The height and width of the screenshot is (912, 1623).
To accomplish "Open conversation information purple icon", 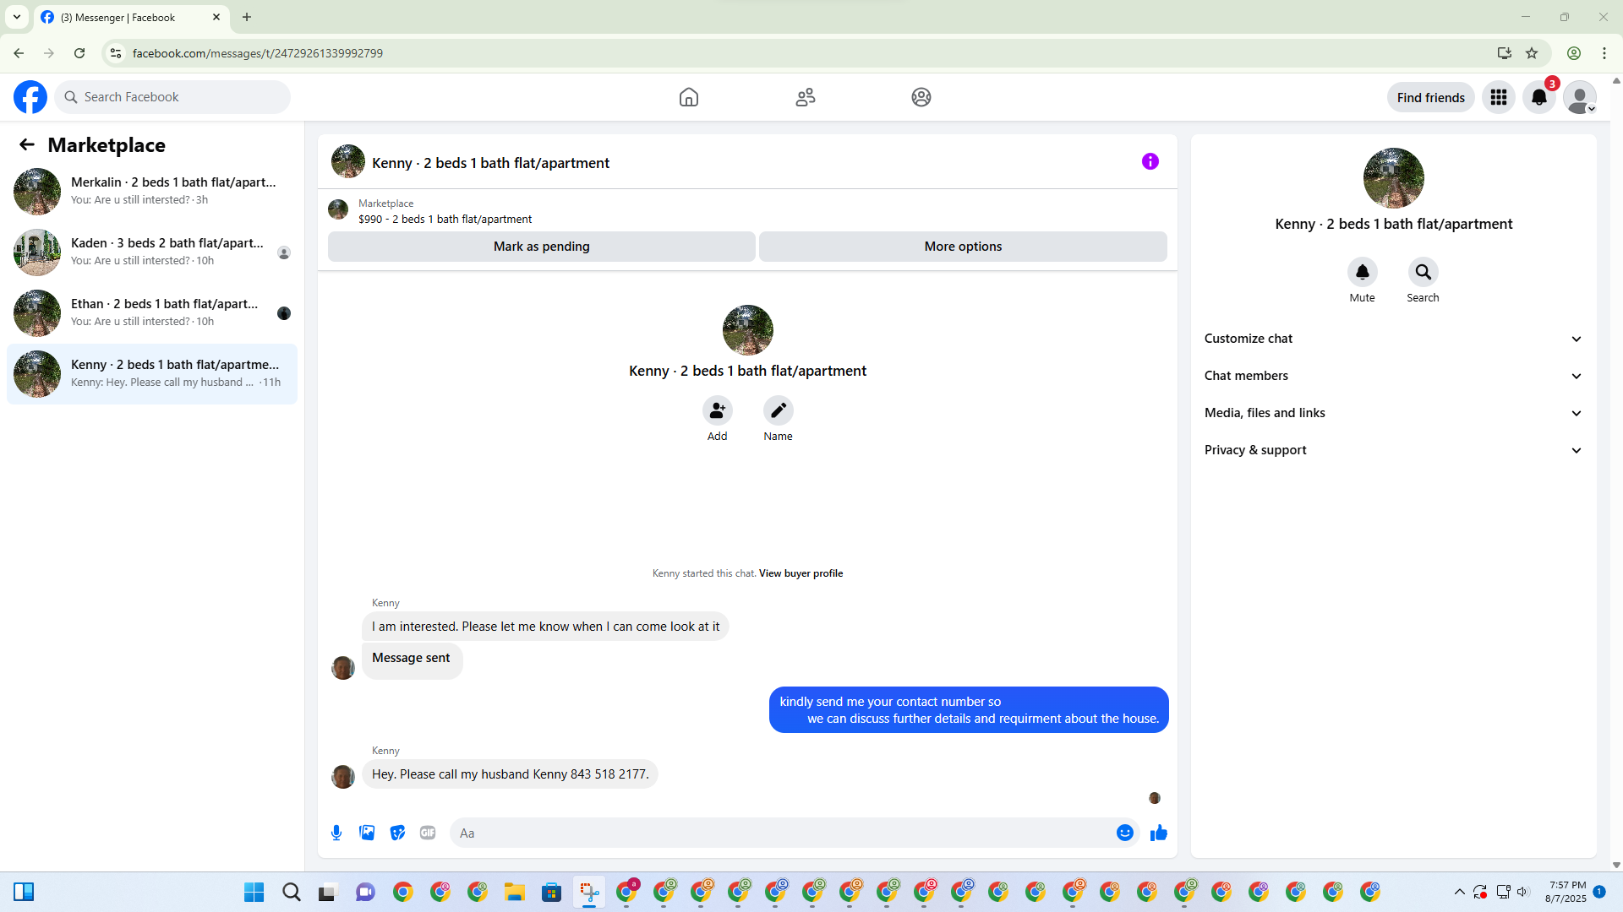I will tap(1150, 161).
